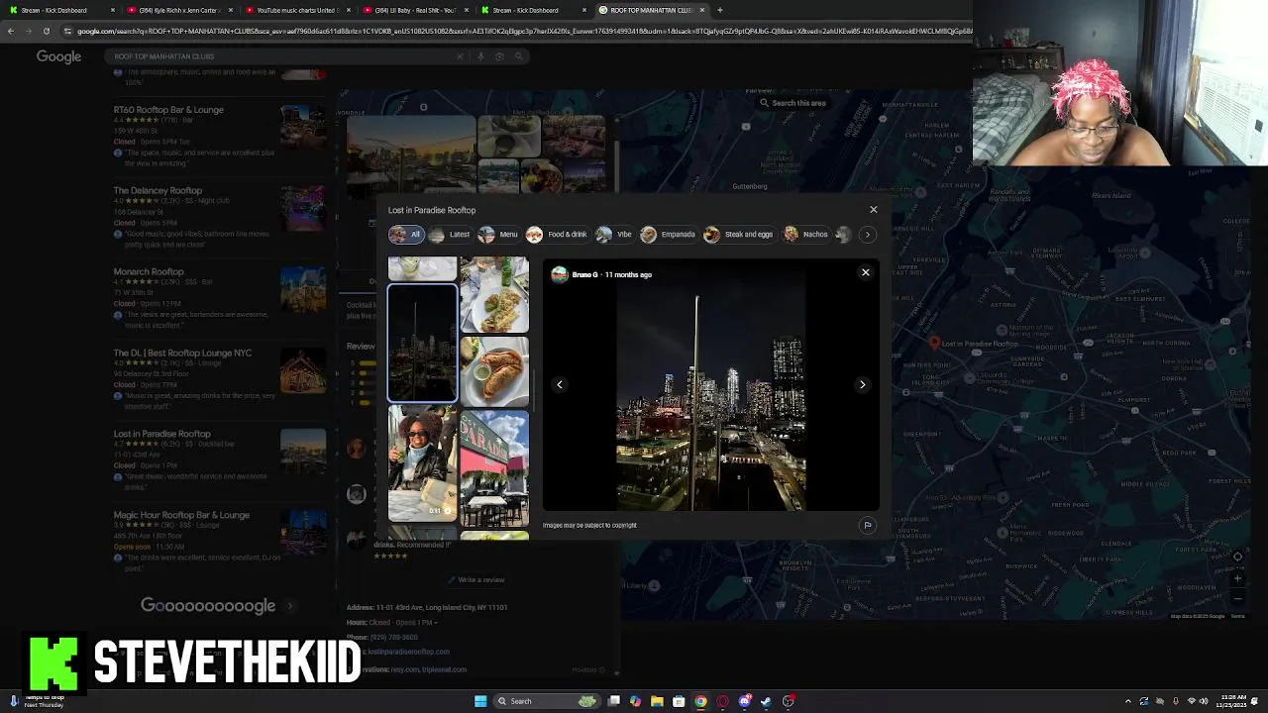Open The DL Best Rooftop Lounge NYC result
The width and height of the screenshot is (1268, 713).
click(x=182, y=354)
